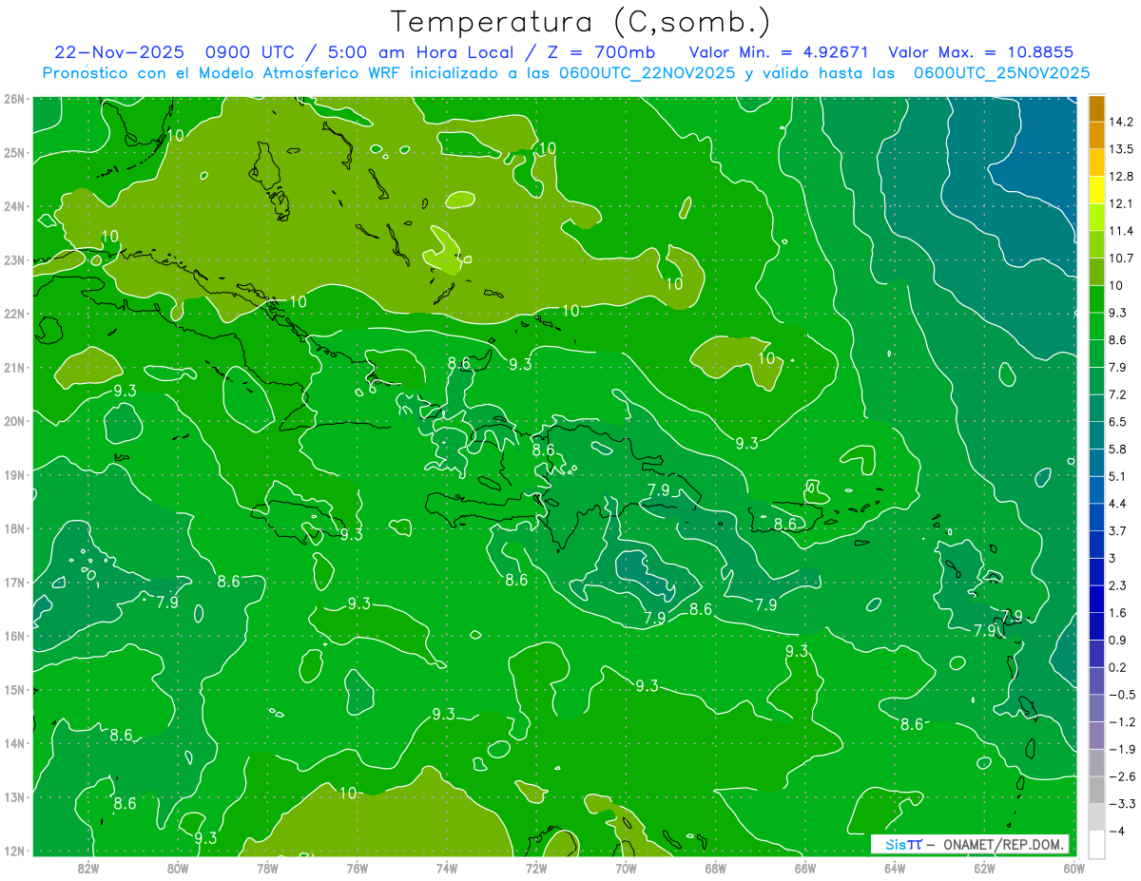The width and height of the screenshot is (1141, 881).
Task: Pick the dark orange band above 14.2 in legend
Action: (x=1096, y=108)
